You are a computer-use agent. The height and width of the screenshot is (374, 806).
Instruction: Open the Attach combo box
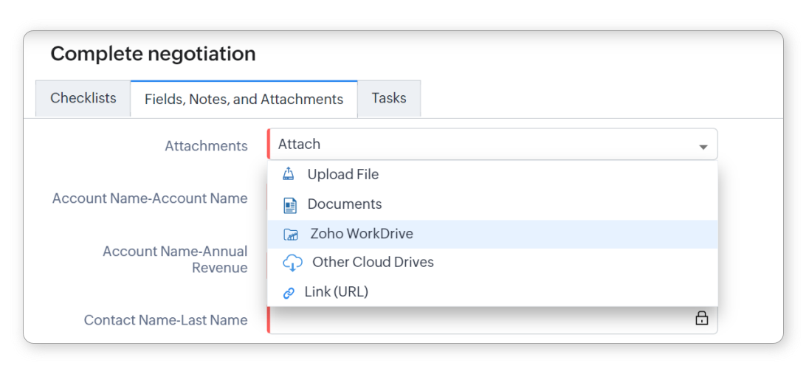487,145
